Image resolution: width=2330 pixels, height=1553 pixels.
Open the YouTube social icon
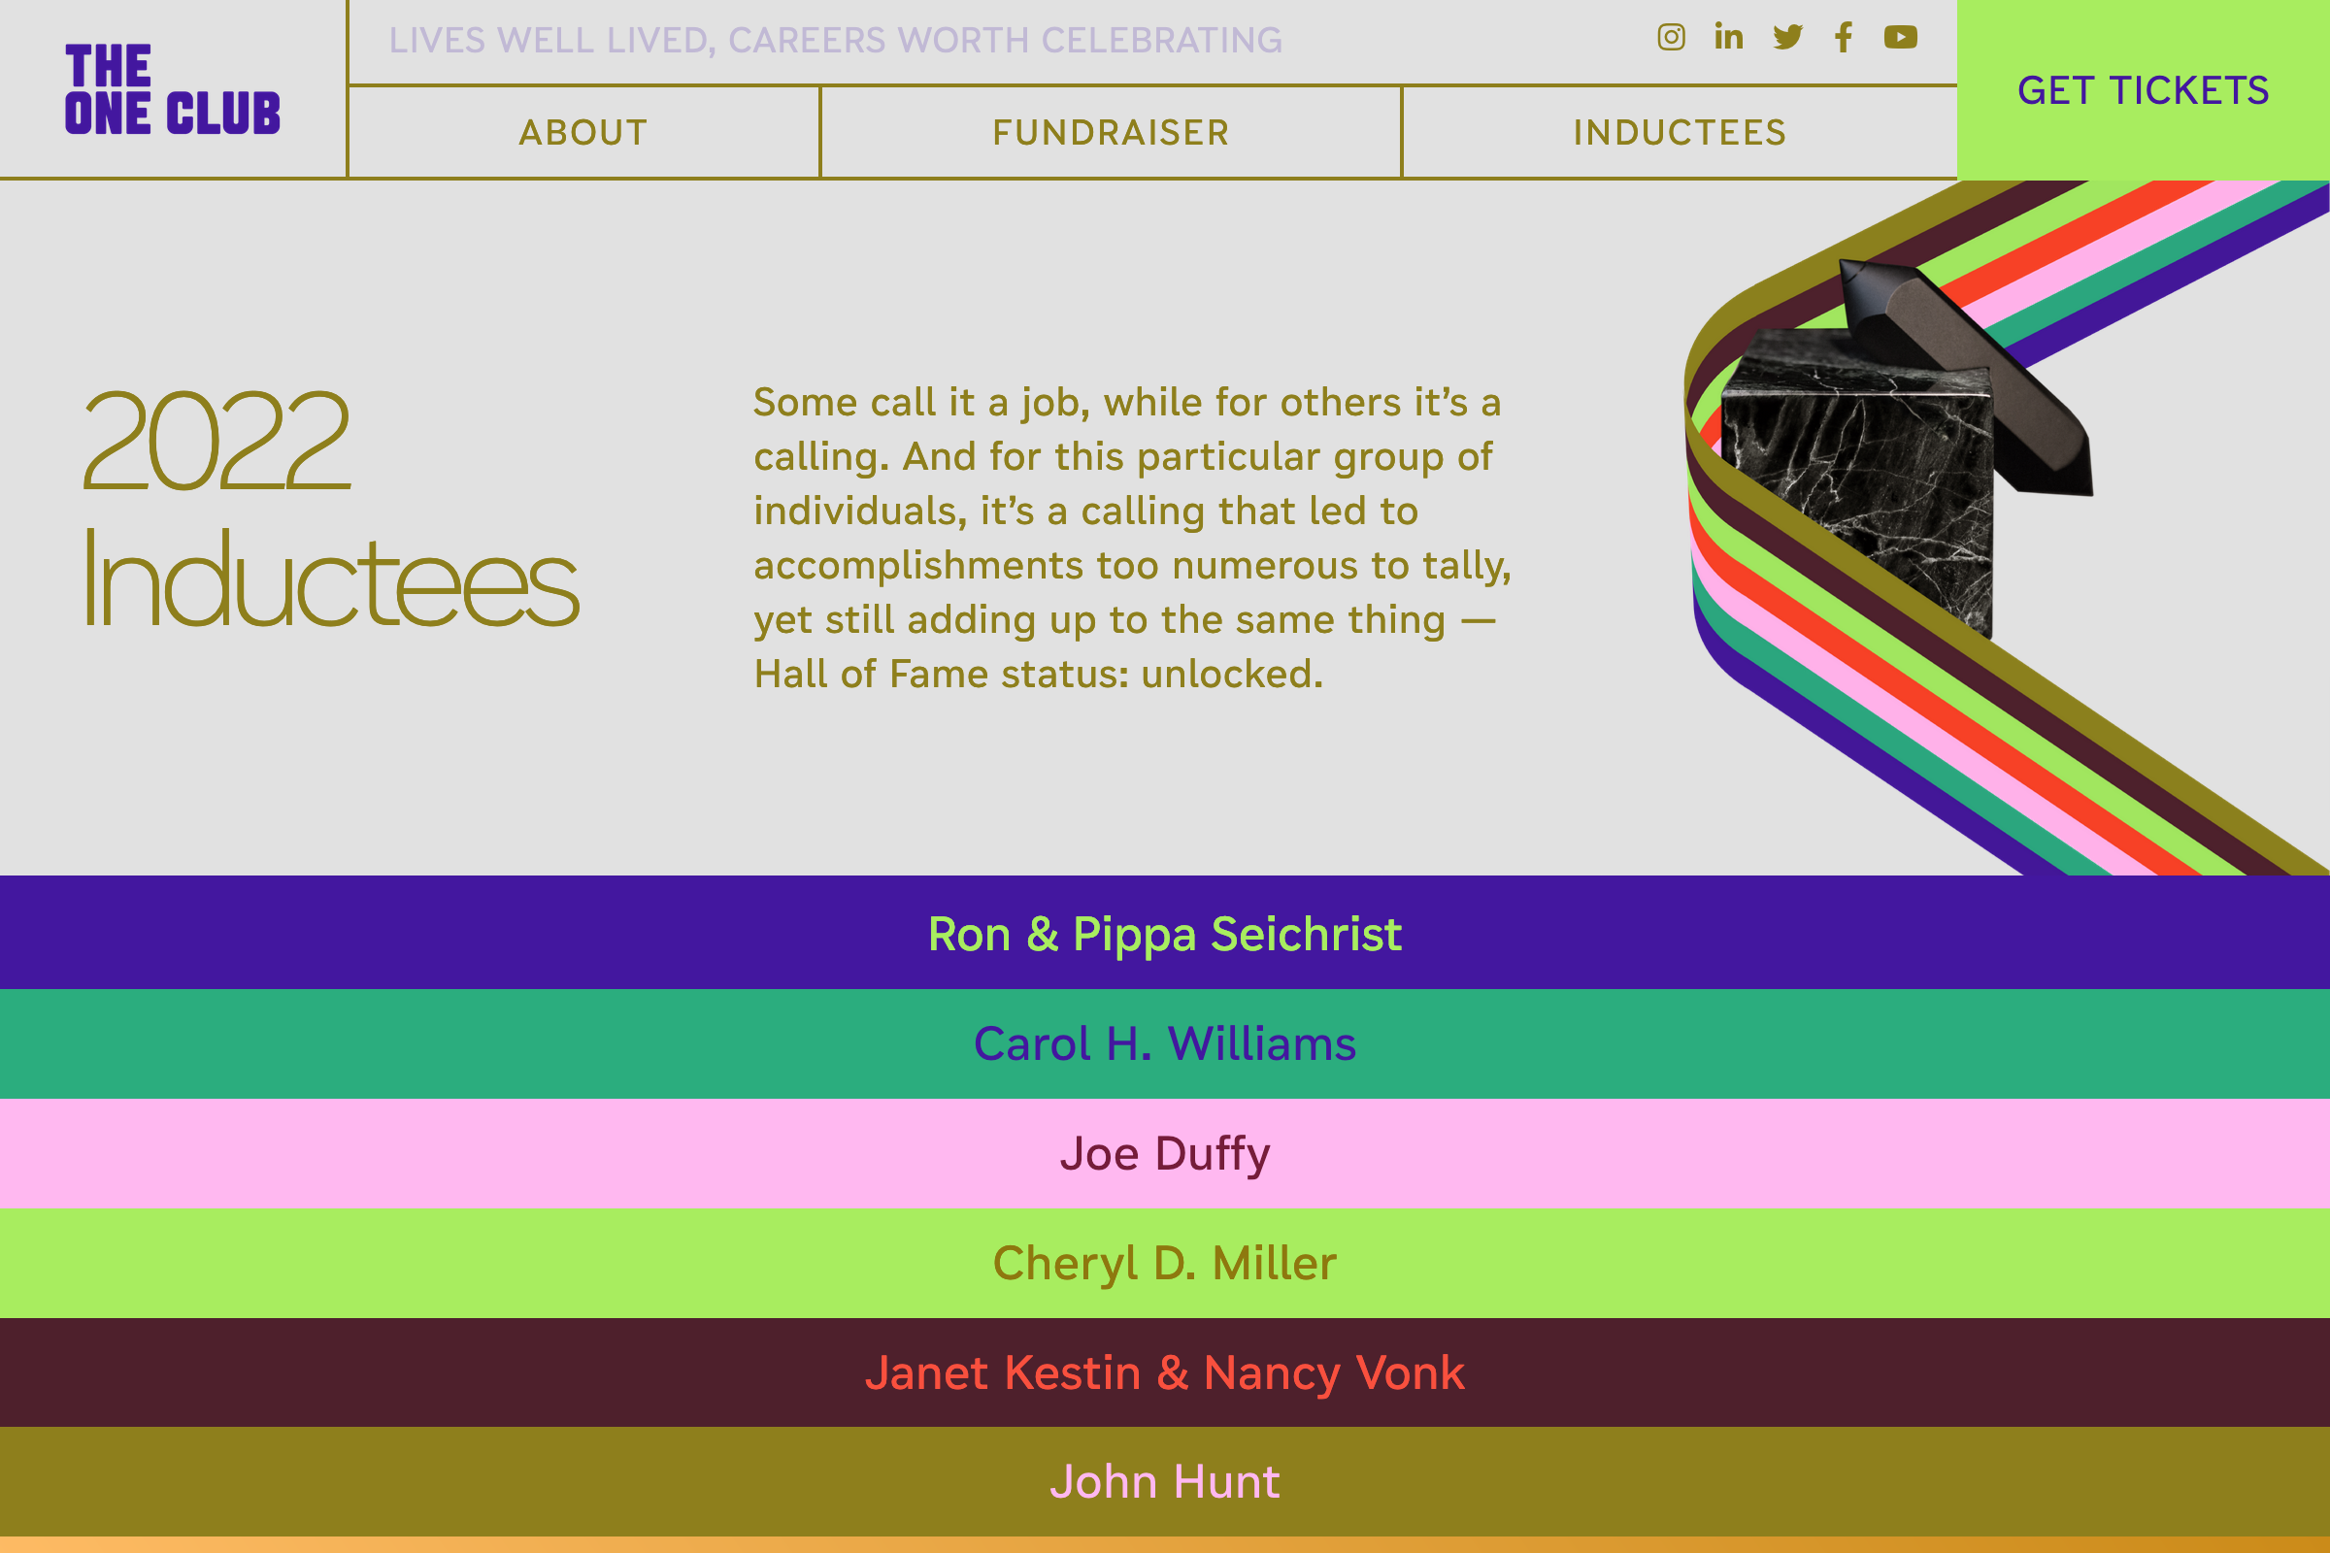coord(1900,38)
